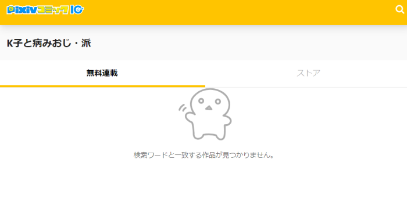The image size is (407, 213).
Task: Click the 10th anniversary badge in logo
Action: [77, 10]
